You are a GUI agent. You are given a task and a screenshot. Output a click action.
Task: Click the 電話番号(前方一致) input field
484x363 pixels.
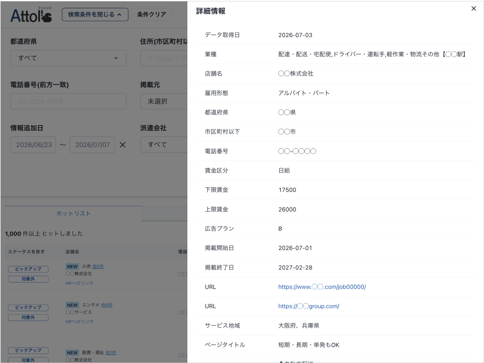(68, 101)
